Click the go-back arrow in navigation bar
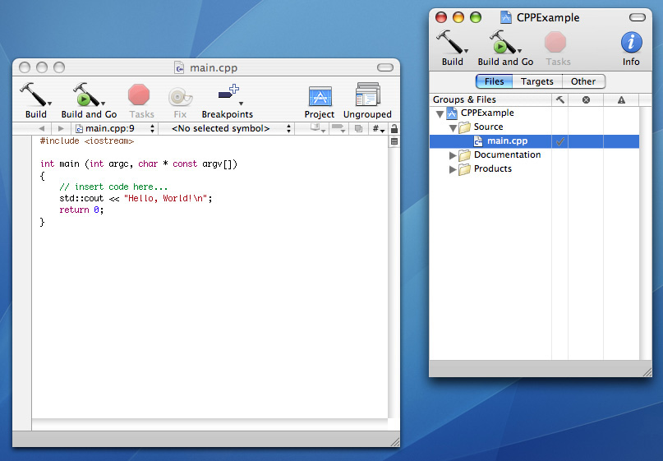Image resolution: width=663 pixels, height=461 pixels. (x=42, y=129)
